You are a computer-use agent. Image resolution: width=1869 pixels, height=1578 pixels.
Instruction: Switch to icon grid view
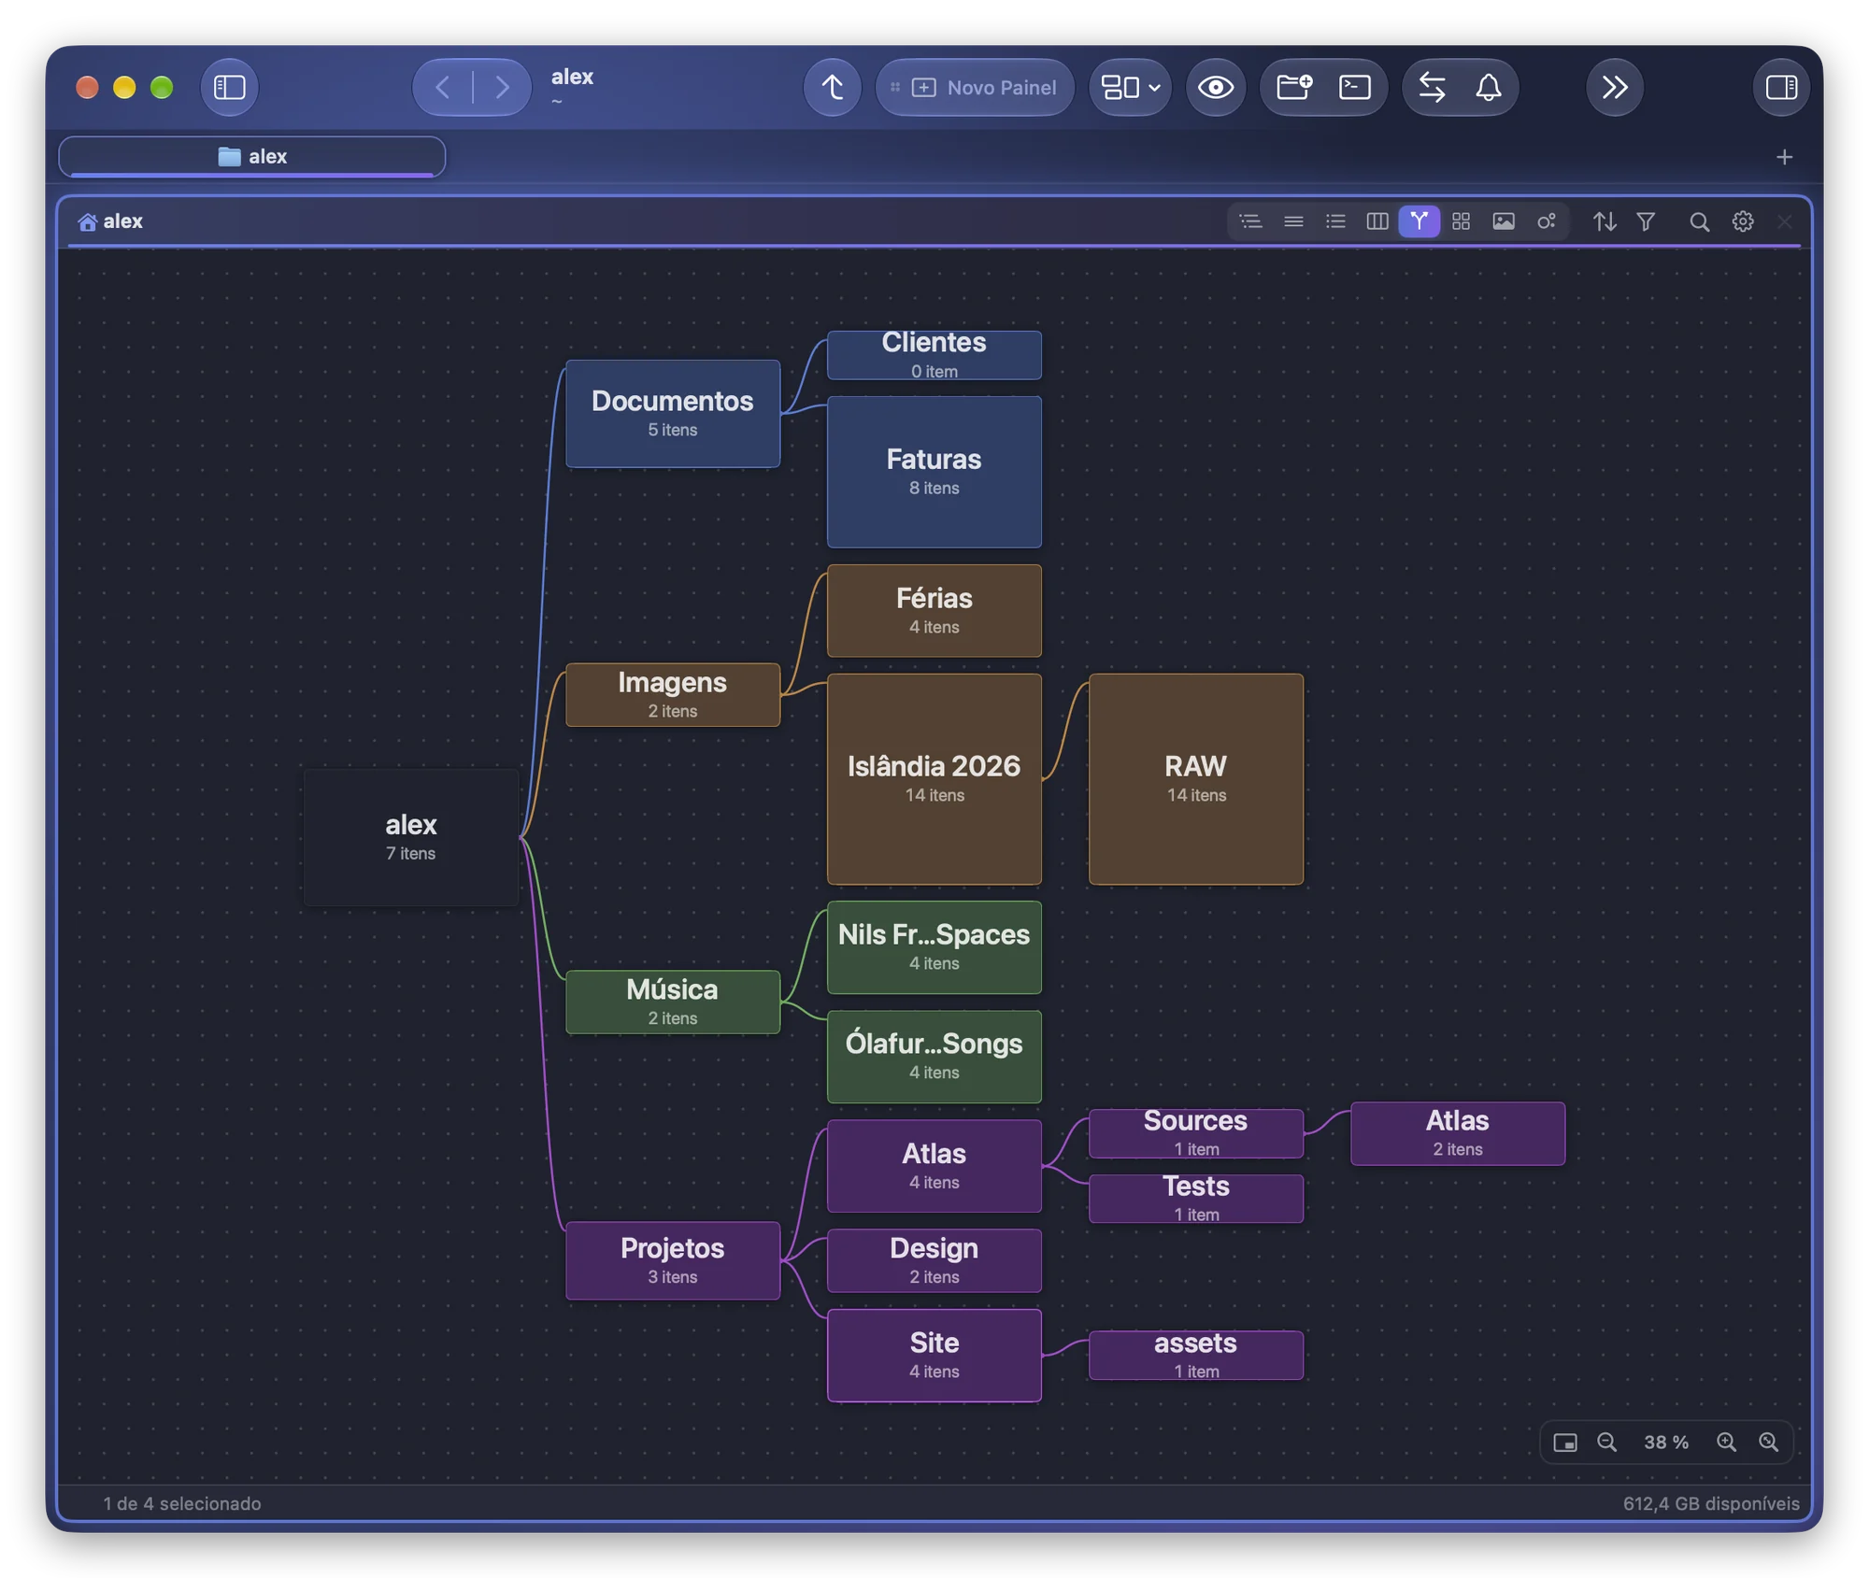1461,221
